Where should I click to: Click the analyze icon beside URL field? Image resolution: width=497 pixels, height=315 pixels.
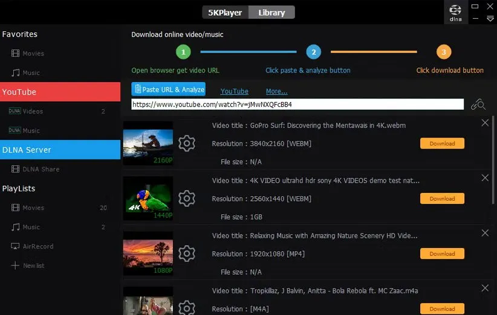point(478,104)
